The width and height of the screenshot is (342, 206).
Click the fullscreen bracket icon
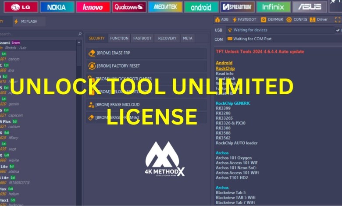[x=338, y=20]
